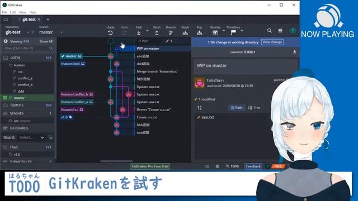Open the repository git-test dropdown

click(x=28, y=32)
